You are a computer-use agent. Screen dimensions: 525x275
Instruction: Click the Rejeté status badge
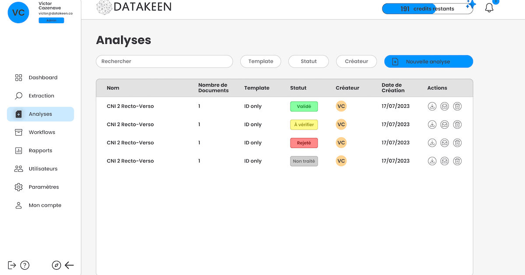click(304, 142)
